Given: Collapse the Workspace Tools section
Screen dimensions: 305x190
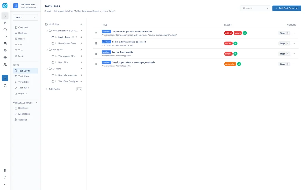Looking at the screenshot, I should [37, 103].
